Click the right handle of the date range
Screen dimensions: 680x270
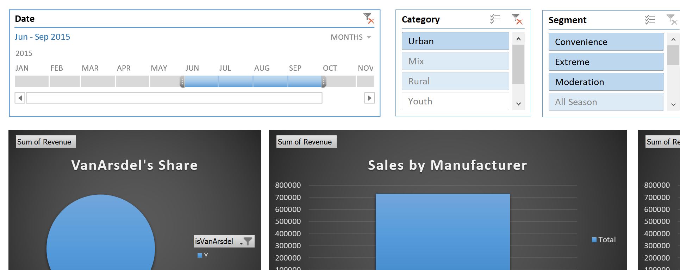[x=324, y=82]
